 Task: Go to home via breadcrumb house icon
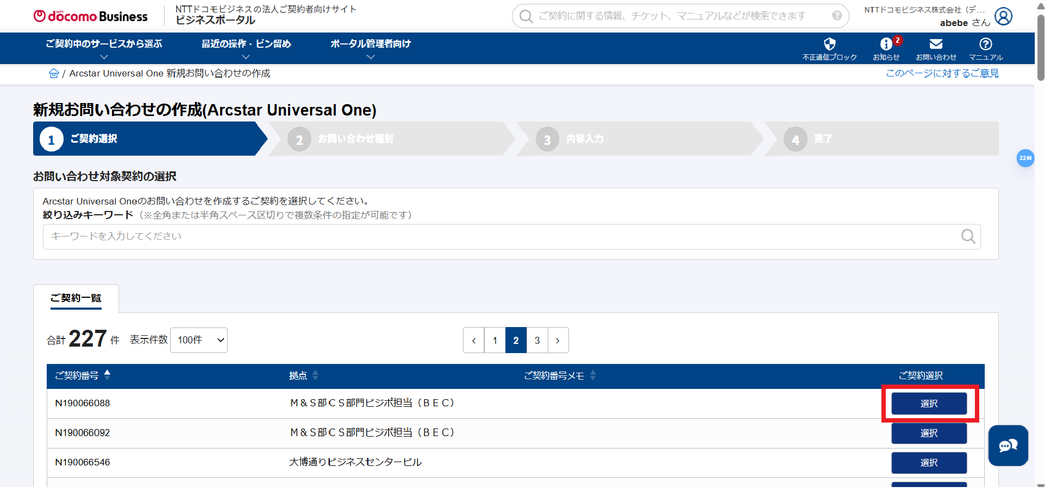[x=54, y=73]
